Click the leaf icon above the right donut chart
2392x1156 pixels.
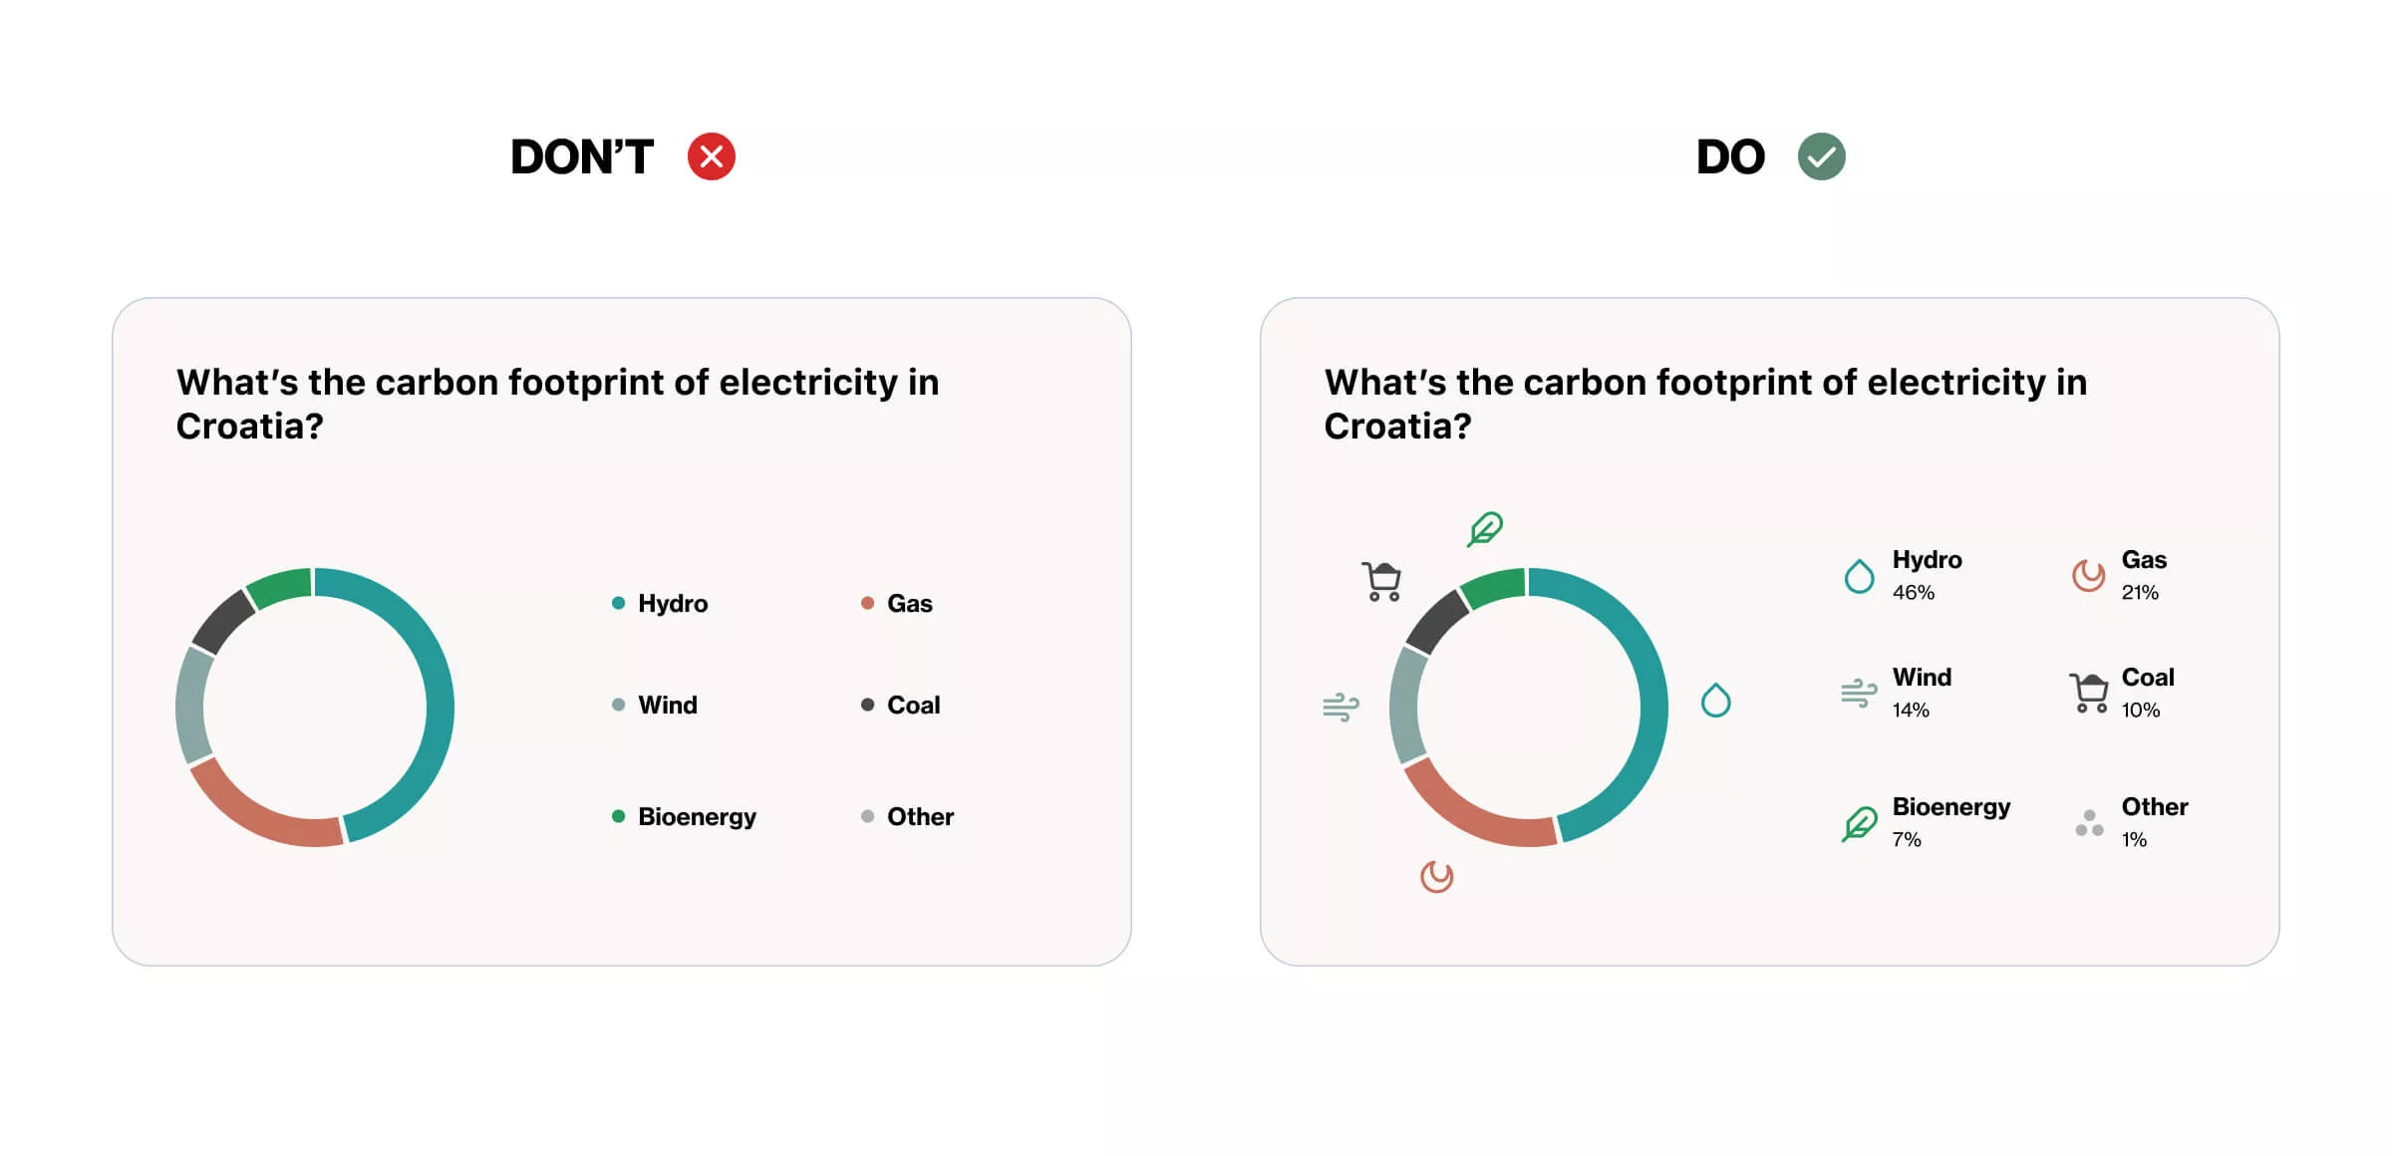coord(1484,528)
